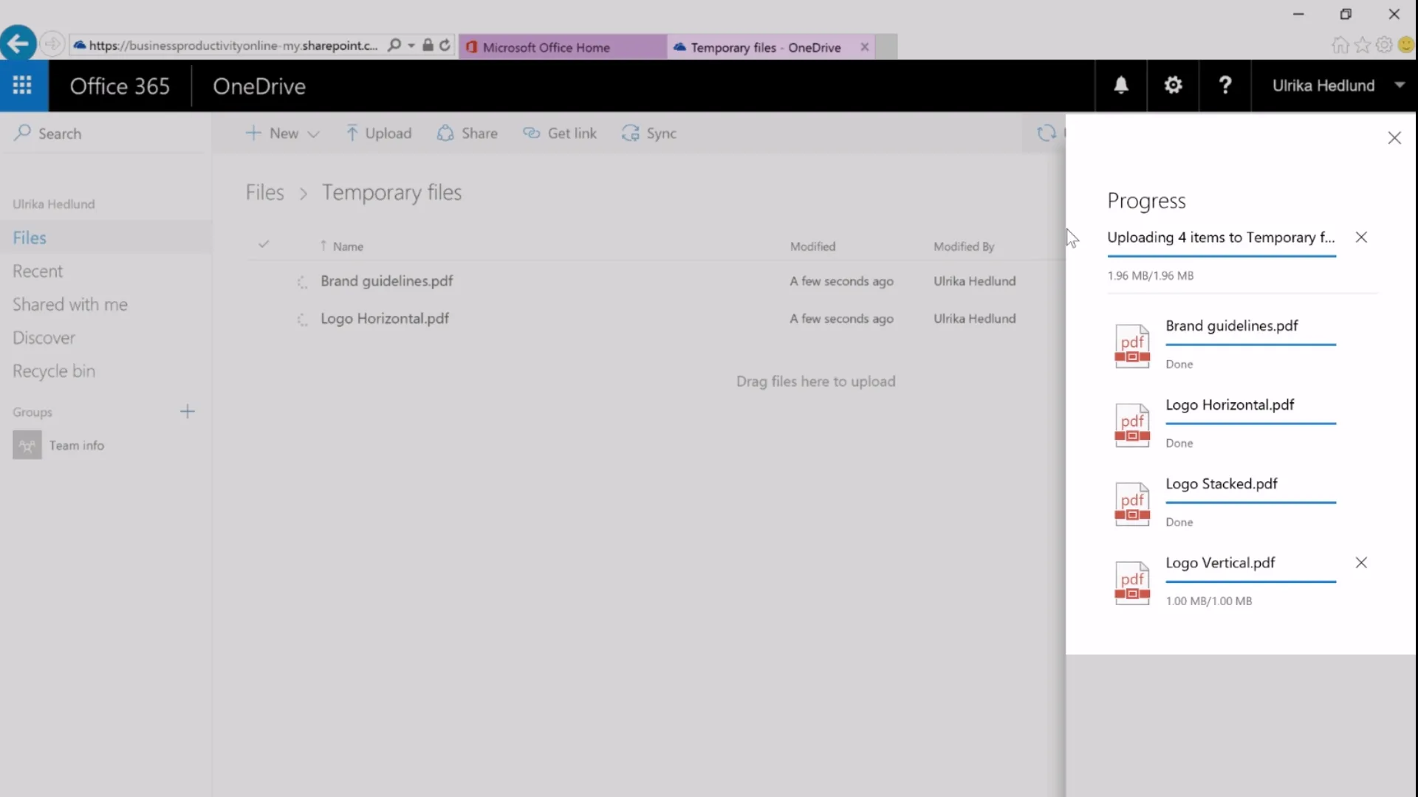Open Recent in the left navigation

pyautogui.click(x=38, y=271)
